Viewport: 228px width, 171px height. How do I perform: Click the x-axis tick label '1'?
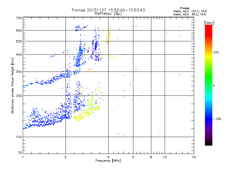coord(23,157)
